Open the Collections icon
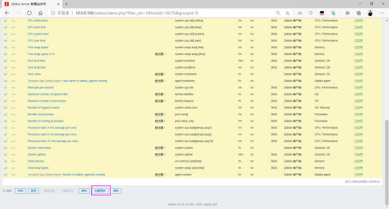 click(x=359, y=13)
